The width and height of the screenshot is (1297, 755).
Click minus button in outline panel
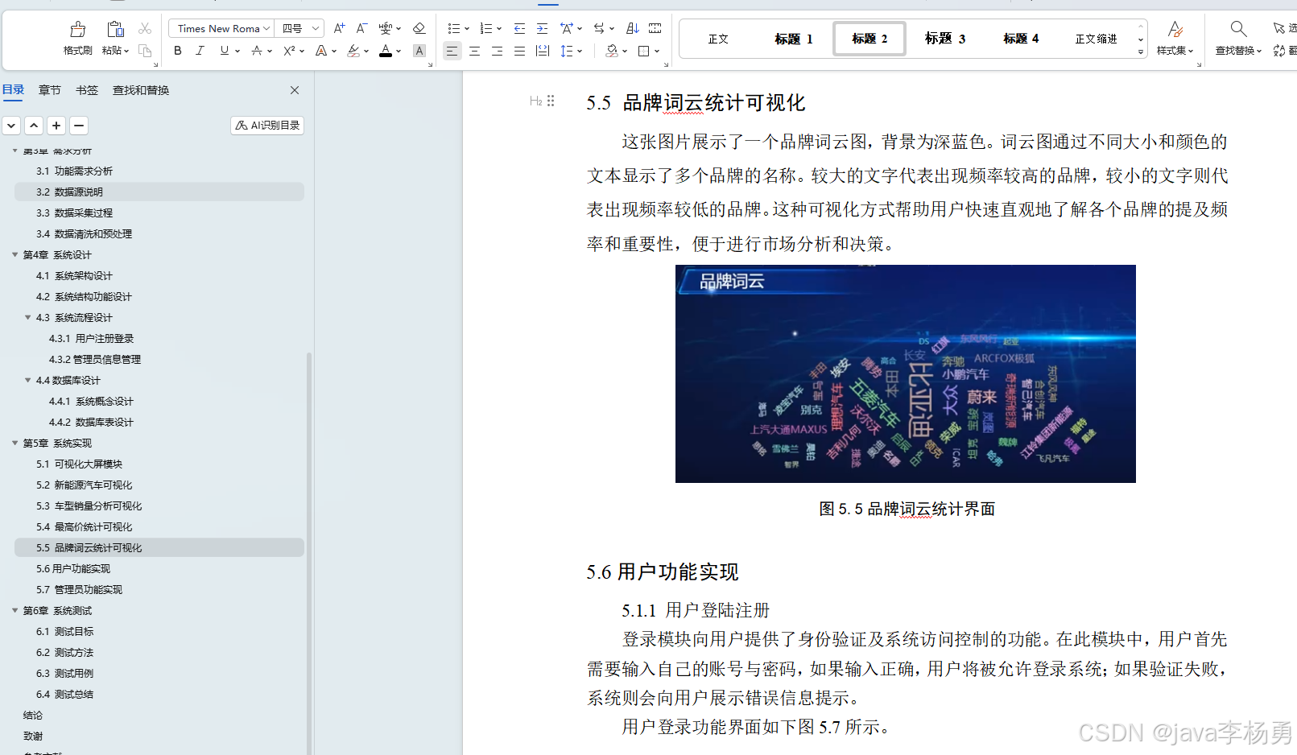pyautogui.click(x=79, y=126)
